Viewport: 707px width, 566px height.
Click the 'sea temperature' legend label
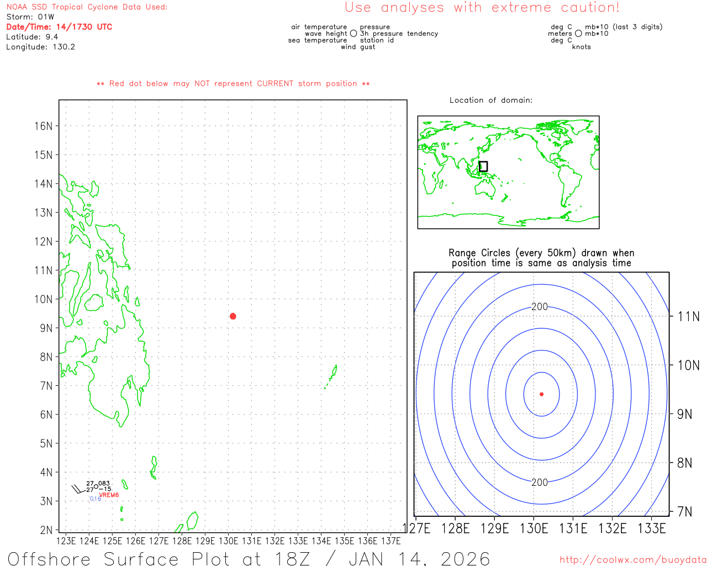(x=318, y=40)
